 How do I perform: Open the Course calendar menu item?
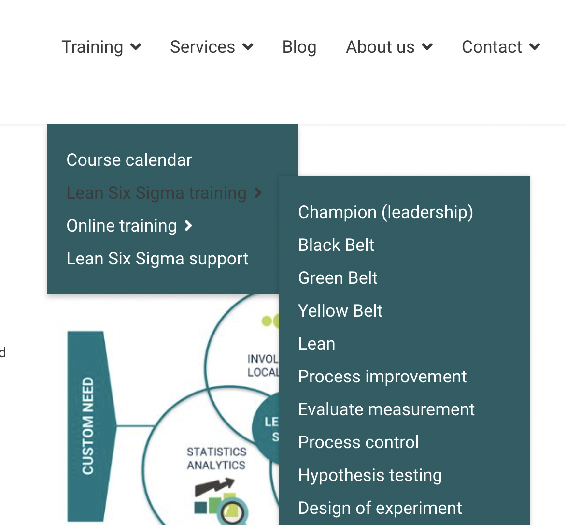129,160
